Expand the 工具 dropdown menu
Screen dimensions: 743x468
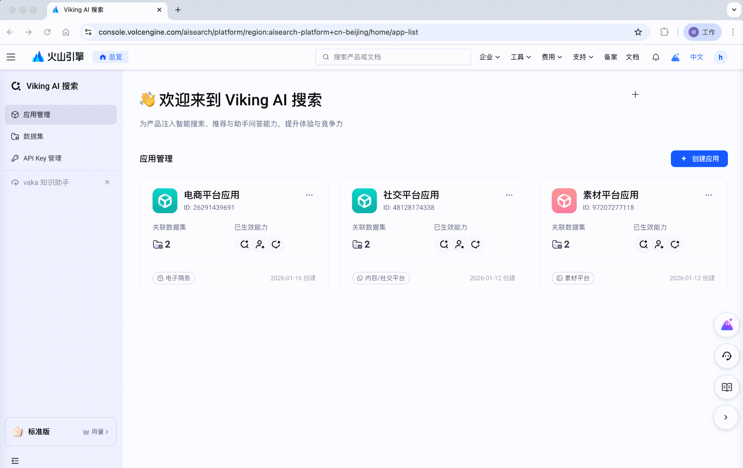pyautogui.click(x=521, y=57)
